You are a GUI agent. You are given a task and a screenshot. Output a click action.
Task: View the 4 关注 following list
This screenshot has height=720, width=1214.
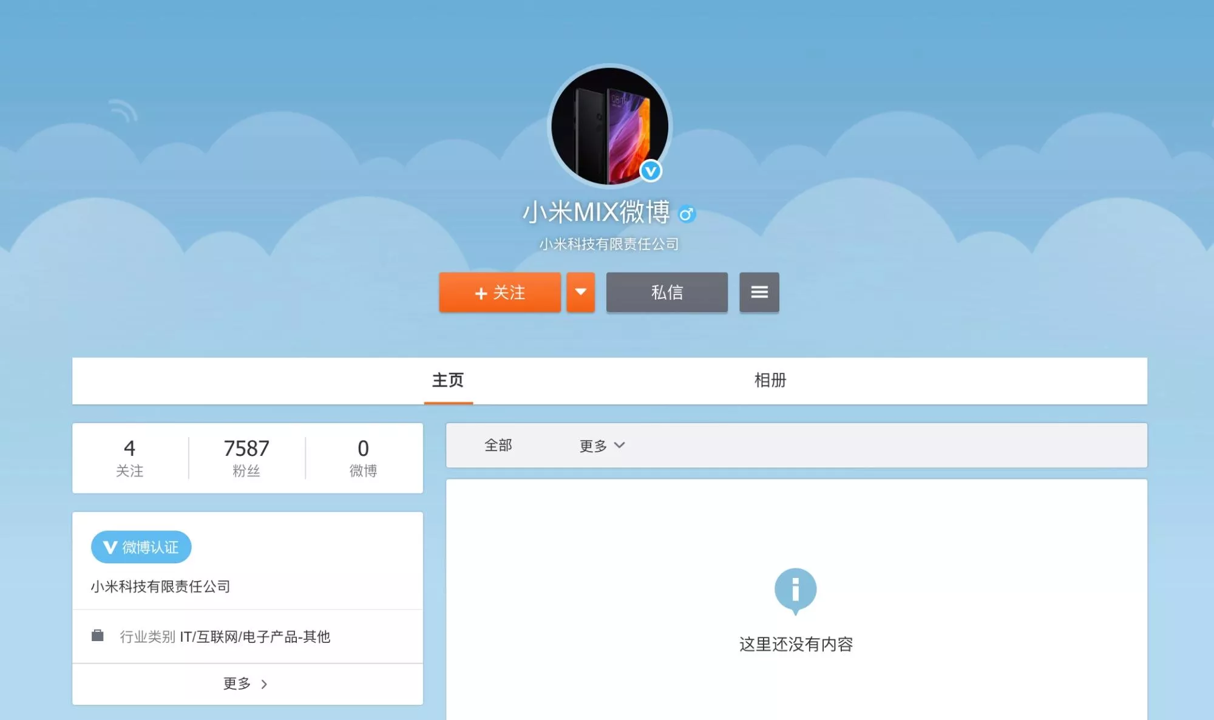[130, 458]
